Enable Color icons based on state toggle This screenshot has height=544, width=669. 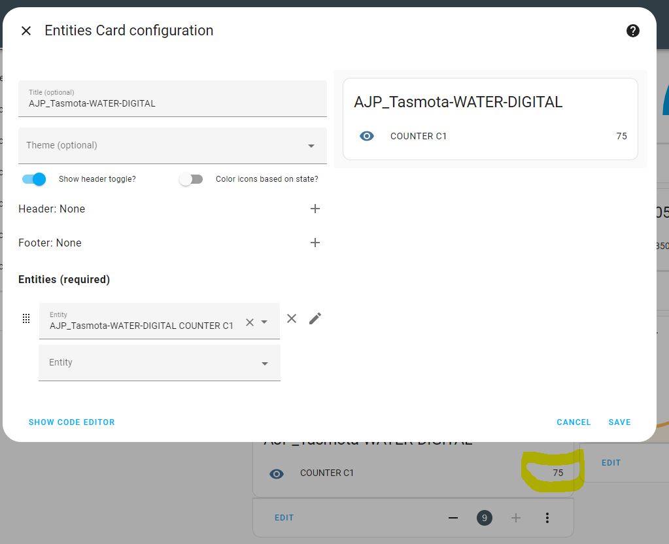point(191,178)
